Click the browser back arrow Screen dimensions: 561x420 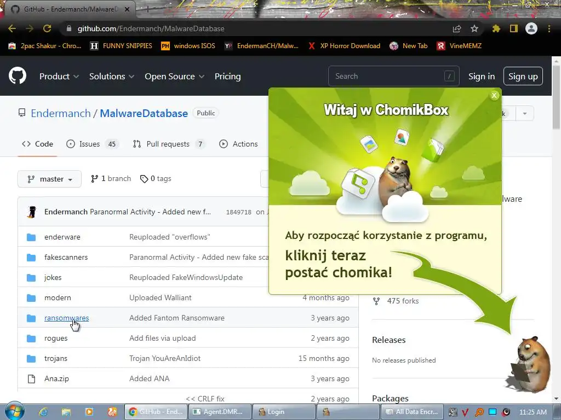point(12,28)
